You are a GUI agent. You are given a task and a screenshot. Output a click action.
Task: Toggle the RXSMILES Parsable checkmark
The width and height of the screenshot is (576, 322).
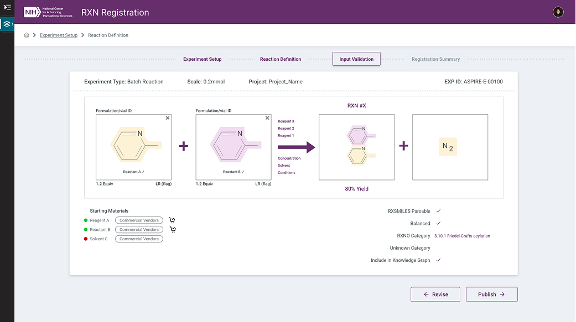tap(438, 211)
